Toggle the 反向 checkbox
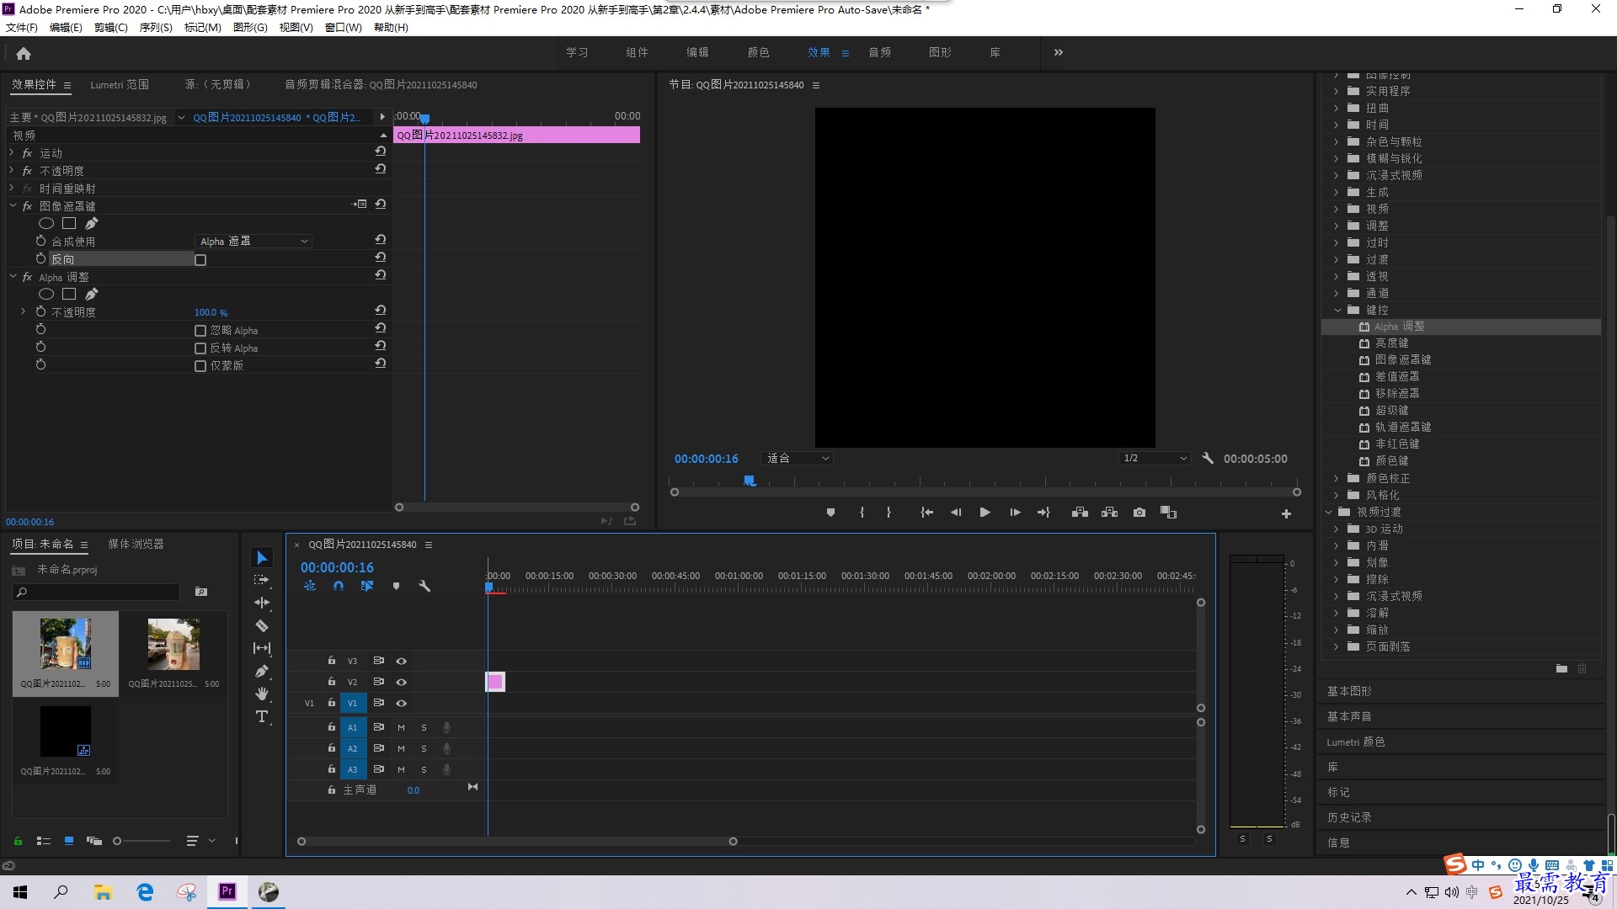Image resolution: width=1617 pixels, height=909 pixels. (200, 260)
